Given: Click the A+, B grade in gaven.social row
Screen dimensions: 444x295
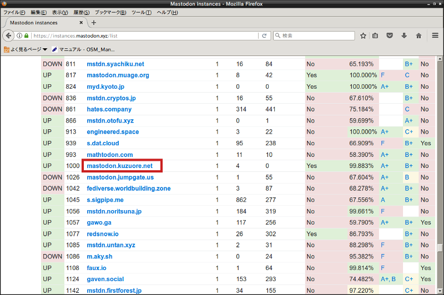Looking at the screenshot, I should (388, 279).
